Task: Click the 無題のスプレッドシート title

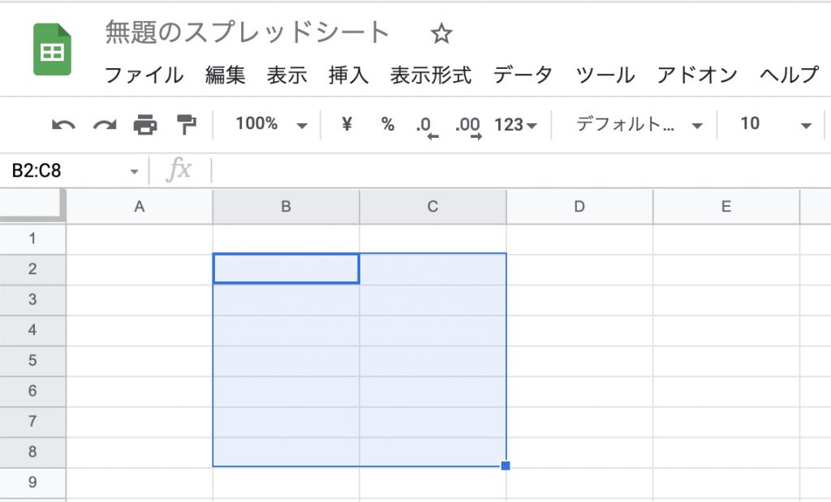Action: pos(248,32)
